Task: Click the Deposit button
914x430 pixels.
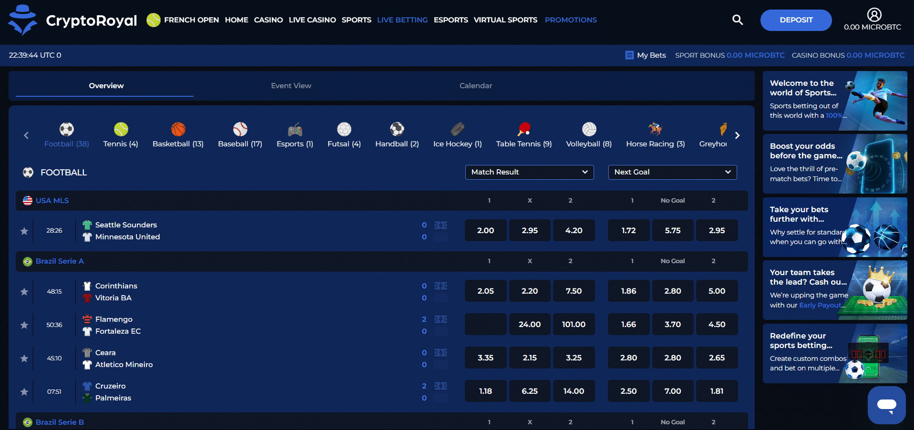Action: [796, 20]
